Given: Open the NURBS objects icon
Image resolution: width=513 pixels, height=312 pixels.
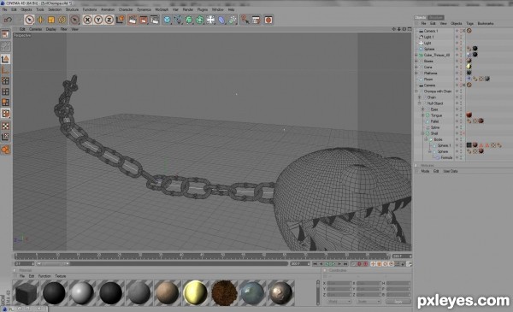Looking at the screenshot, I should coord(189,20).
